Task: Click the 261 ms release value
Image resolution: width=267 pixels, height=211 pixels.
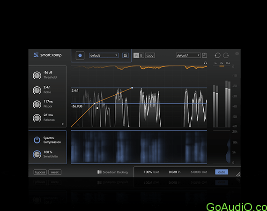Action: point(48,115)
